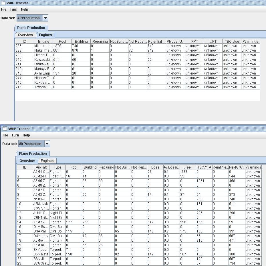Select B5N Kate aircraft cell
This screenshot has width=266, height=266.
pos(41,254)
